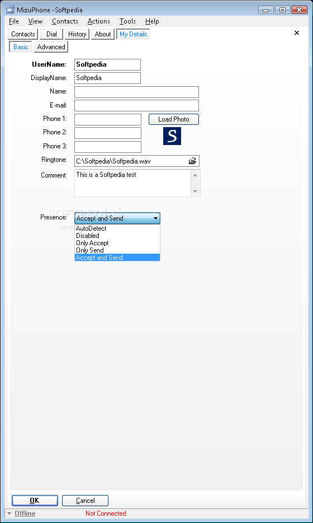
Task: Switch to the History tab
Action: coord(77,34)
